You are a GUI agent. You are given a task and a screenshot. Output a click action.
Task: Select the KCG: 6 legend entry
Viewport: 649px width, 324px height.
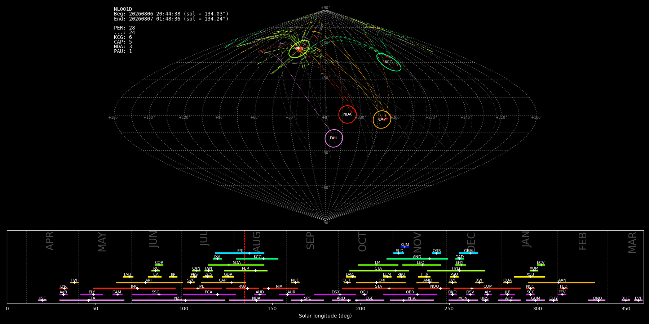point(123,37)
